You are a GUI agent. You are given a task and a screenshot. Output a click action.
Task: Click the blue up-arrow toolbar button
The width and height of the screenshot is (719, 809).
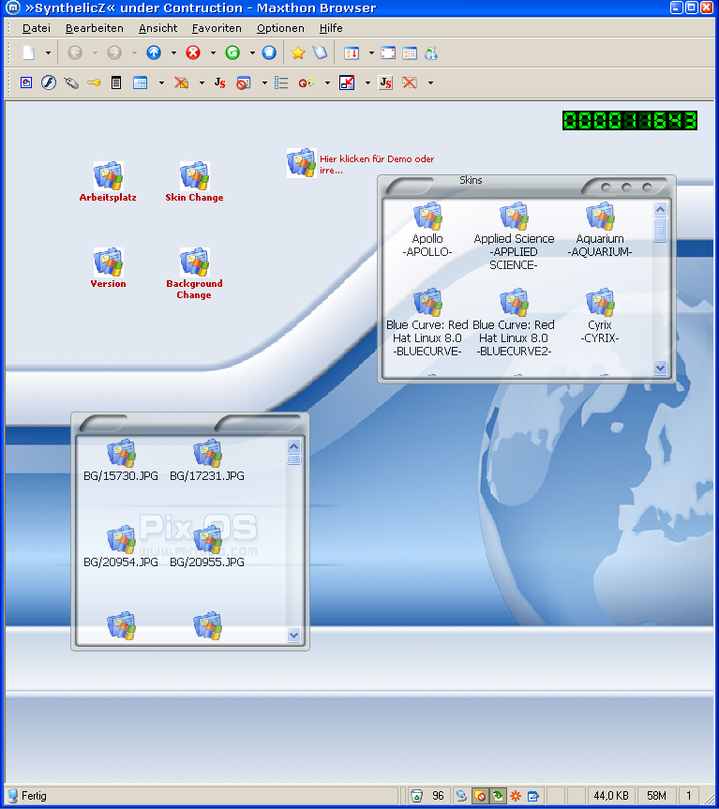pos(154,52)
